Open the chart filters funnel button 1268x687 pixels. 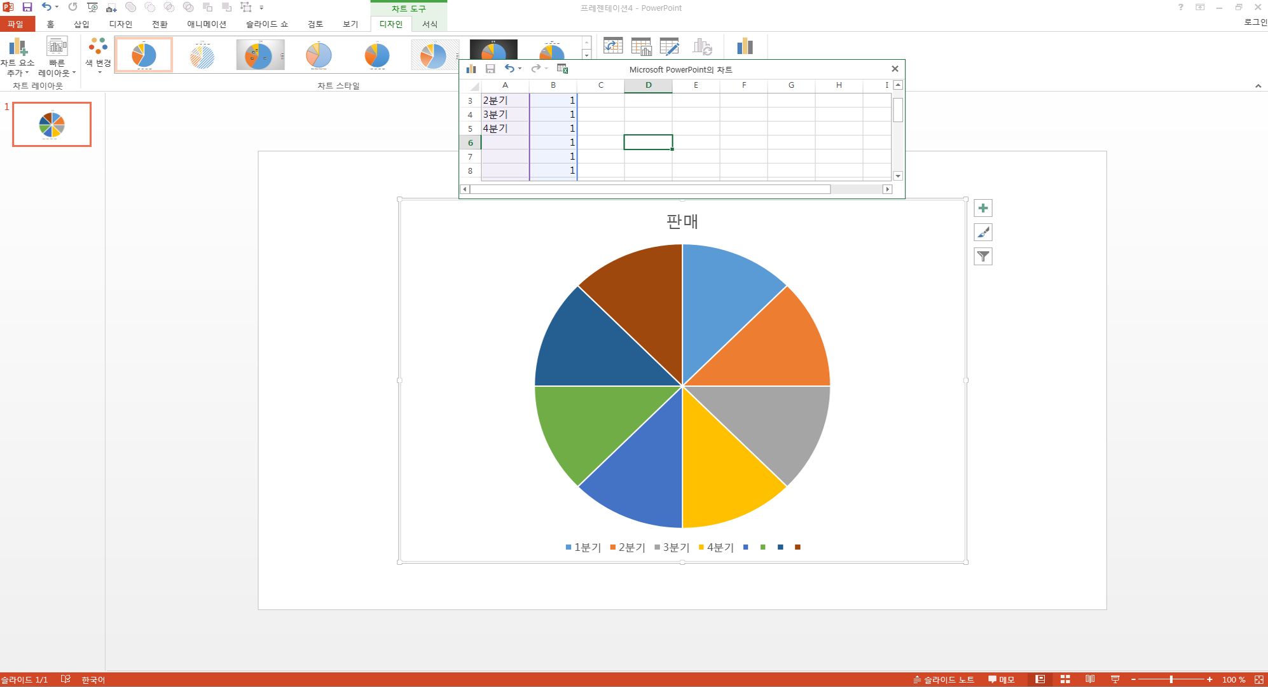982,256
